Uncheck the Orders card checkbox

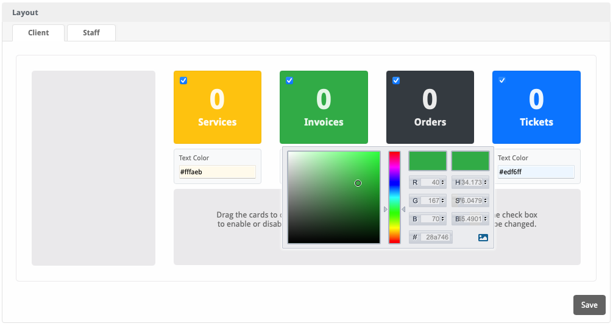pyautogui.click(x=396, y=80)
